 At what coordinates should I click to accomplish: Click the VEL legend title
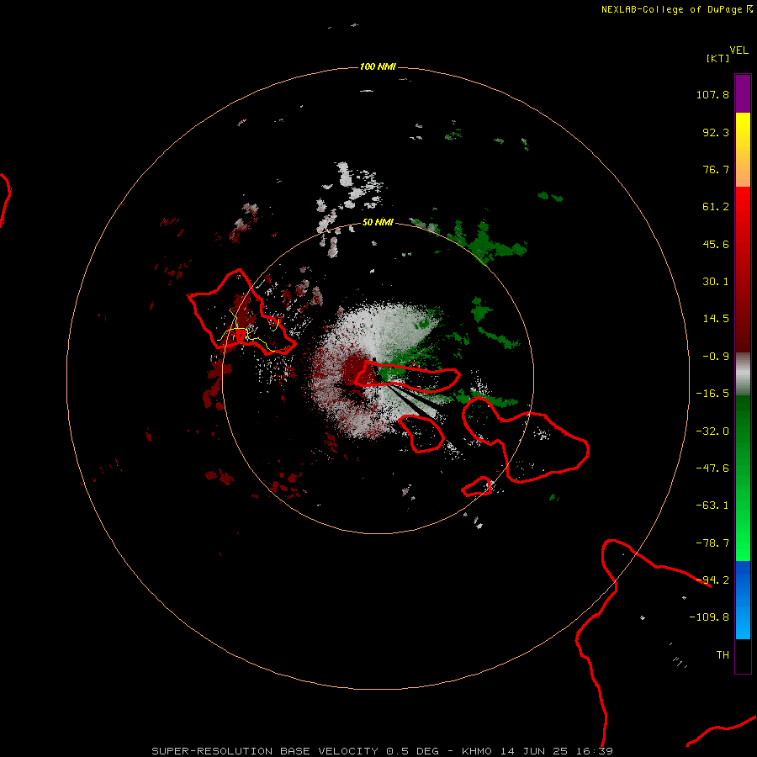coord(738,50)
